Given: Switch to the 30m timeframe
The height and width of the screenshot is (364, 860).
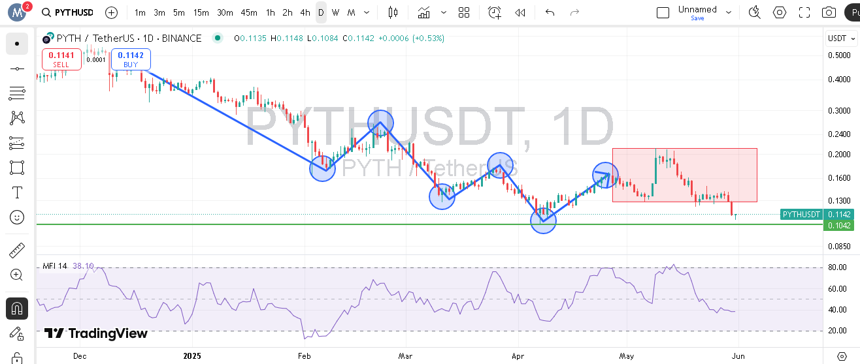Looking at the screenshot, I should coord(225,12).
